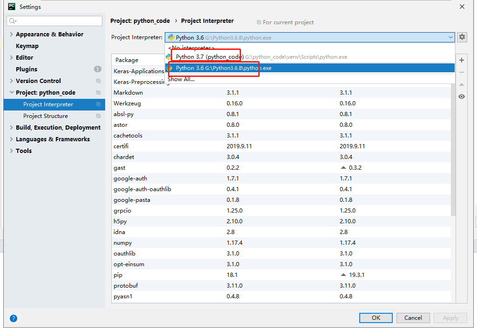
Task: Select the certifi package row
Action: coord(281,146)
